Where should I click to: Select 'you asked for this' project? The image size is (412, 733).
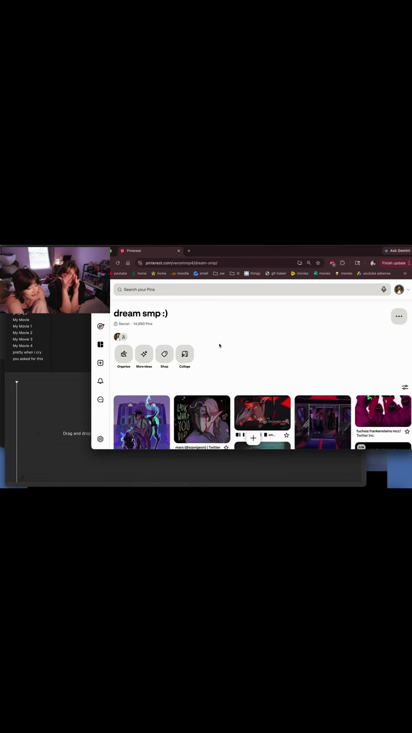28,359
